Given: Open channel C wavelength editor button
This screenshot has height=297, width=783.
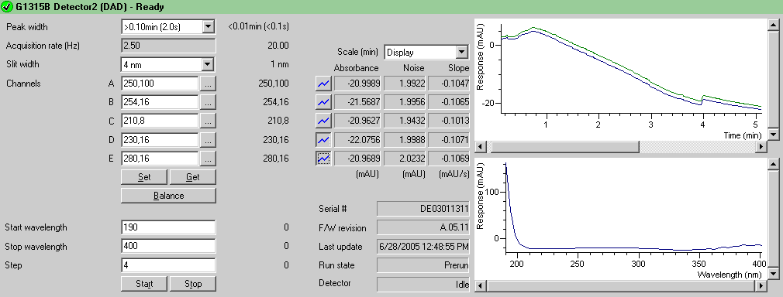Looking at the screenshot, I should tap(209, 121).
